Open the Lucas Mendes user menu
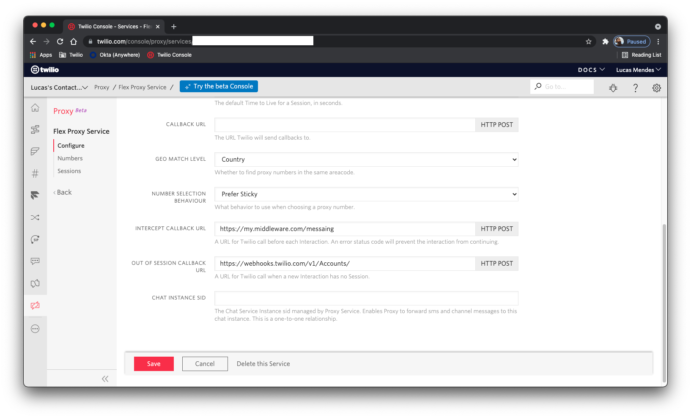Image resolution: width=691 pixels, height=418 pixels. click(639, 70)
